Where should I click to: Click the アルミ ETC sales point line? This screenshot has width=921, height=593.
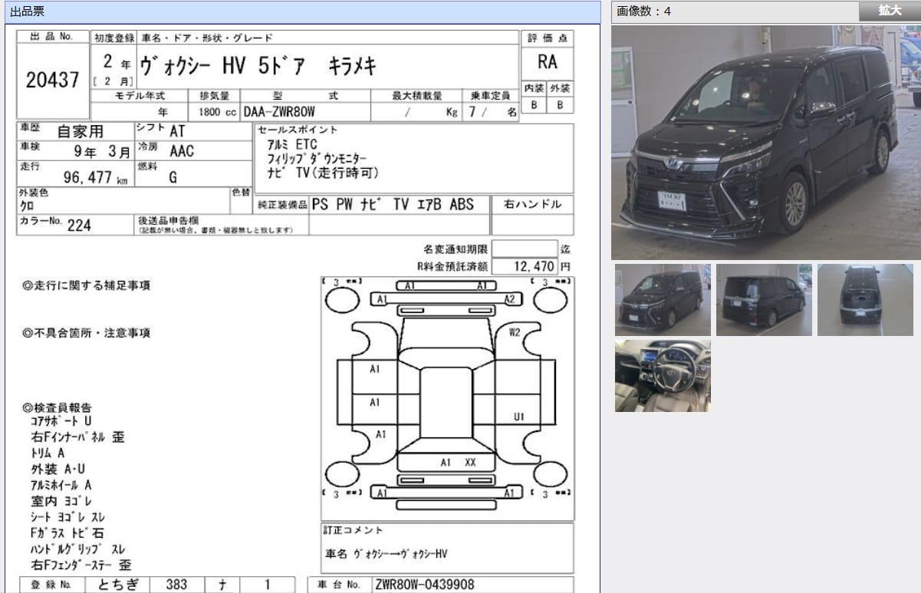tap(292, 144)
